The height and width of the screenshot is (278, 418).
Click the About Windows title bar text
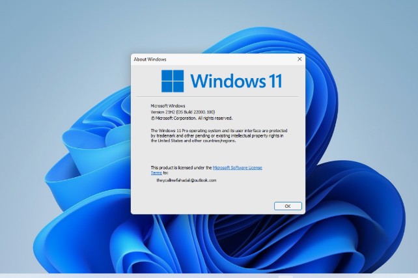tap(150, 59)
